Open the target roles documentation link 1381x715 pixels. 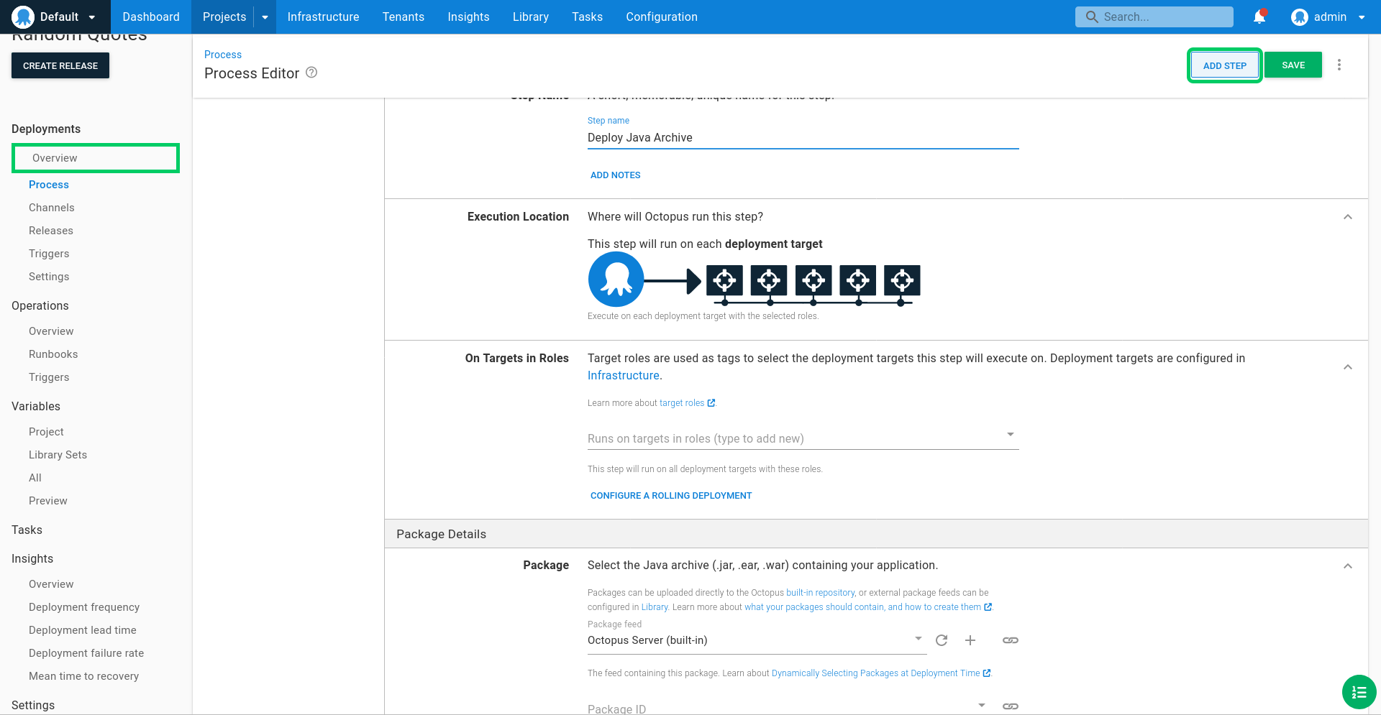[x=682, y=403]
